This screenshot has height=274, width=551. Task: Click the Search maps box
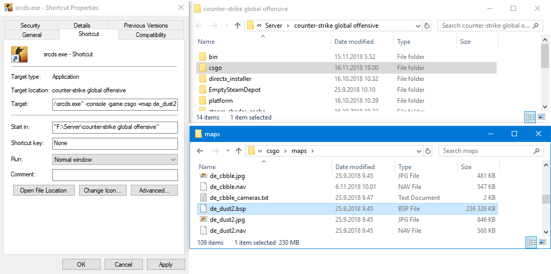tap(490, 151)
